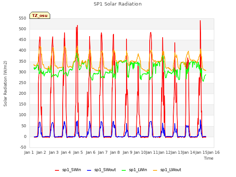Image resolution: width=236 pixels, height=177 pixels.
Task: Click the 0 y-axis tick label
Action: coord(25,137)
